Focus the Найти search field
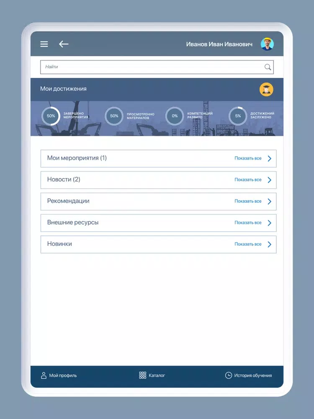314x419 pixels. coord(157,67)
